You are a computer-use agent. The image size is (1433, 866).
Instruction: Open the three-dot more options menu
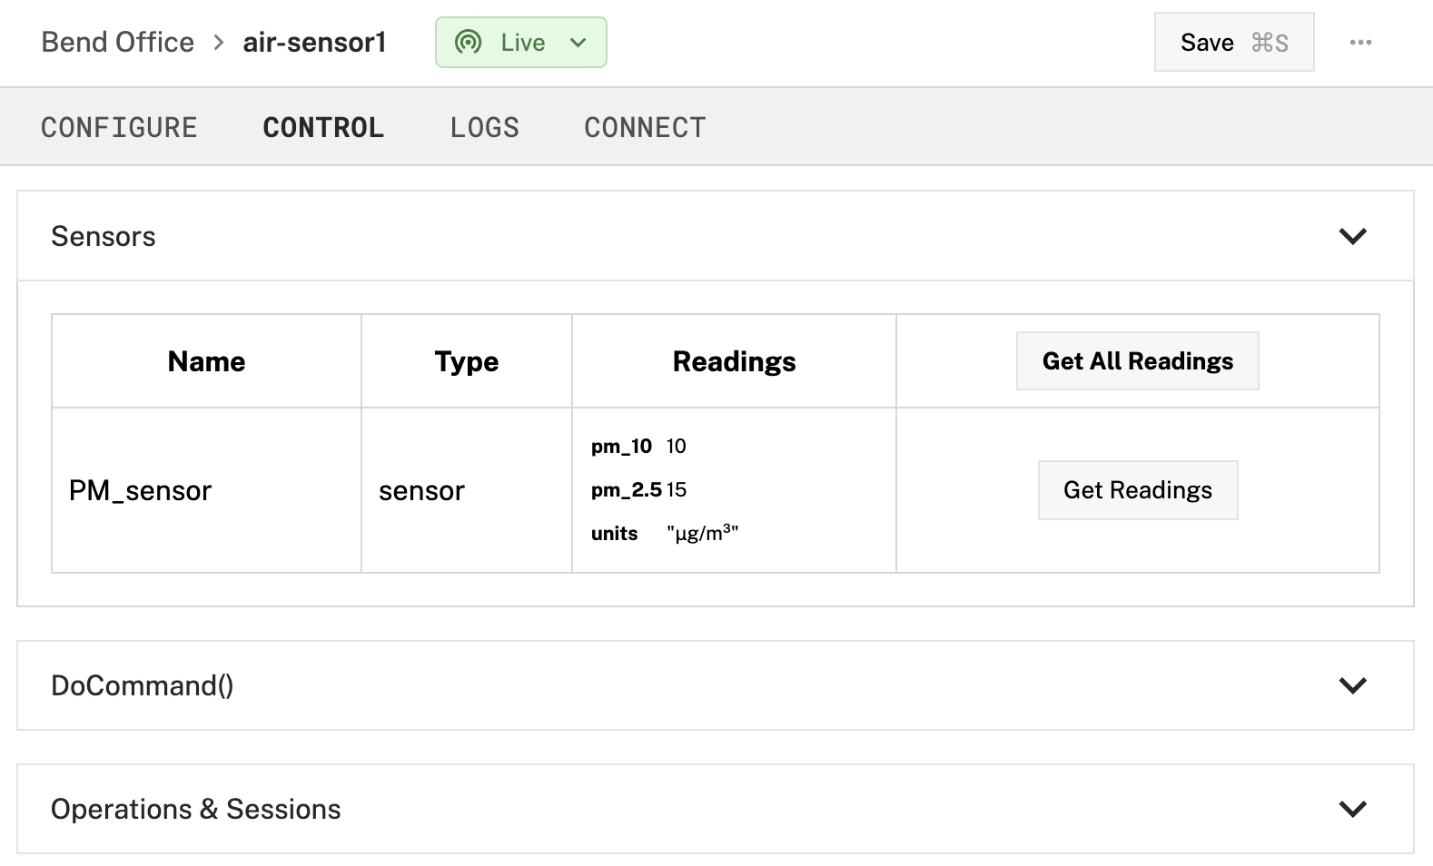(1360, 43)
